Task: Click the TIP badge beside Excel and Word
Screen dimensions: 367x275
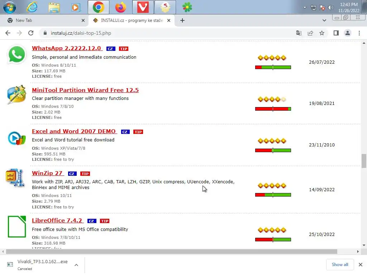Action: coord(138,132)
